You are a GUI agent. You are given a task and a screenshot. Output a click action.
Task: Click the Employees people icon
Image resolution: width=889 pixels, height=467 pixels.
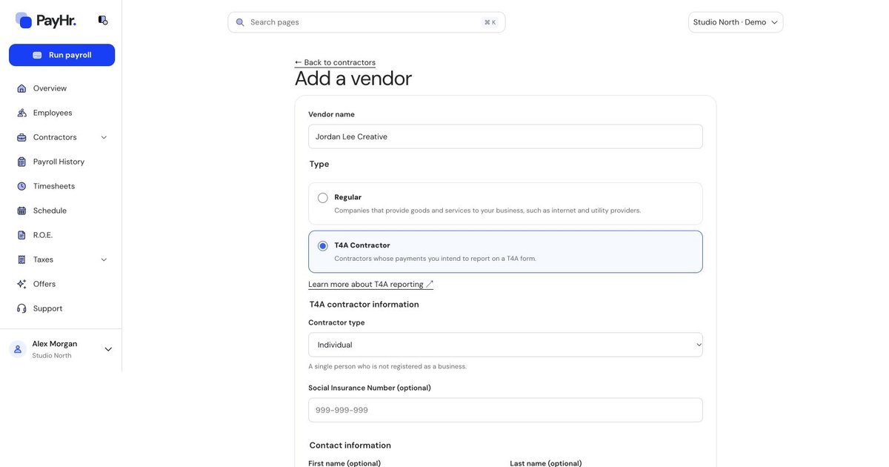[x=21, y=113]
